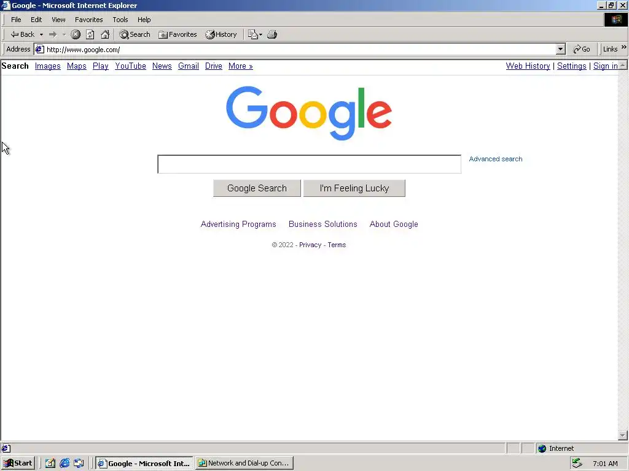The width and height of the screenshot is (629, 471).
Task: Click the Forward arrow toolbar button
Action: pyautogui.click(x=53, y=34)
